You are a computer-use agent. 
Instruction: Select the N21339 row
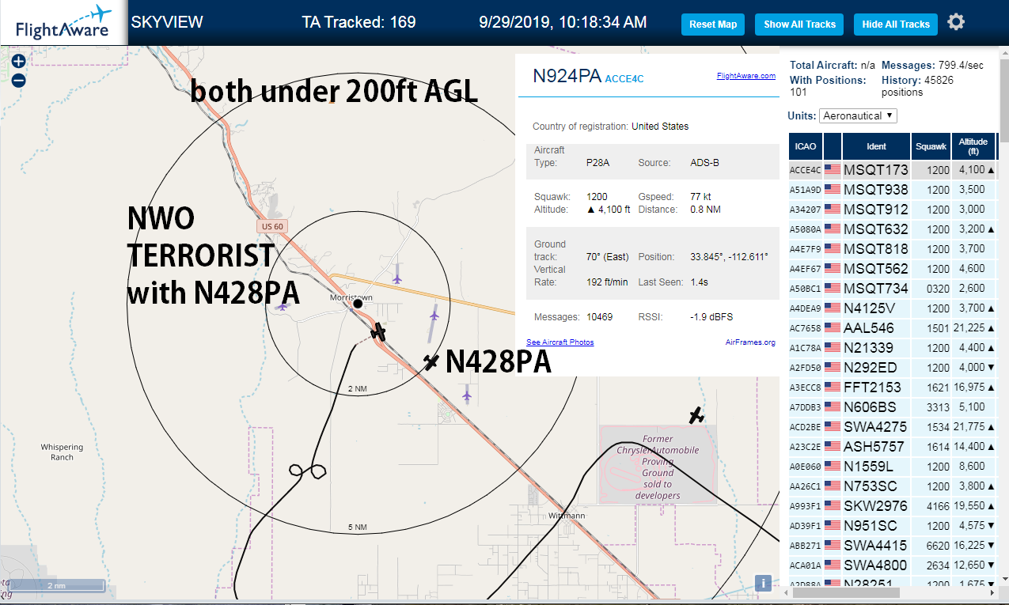(x=893, y=347)
